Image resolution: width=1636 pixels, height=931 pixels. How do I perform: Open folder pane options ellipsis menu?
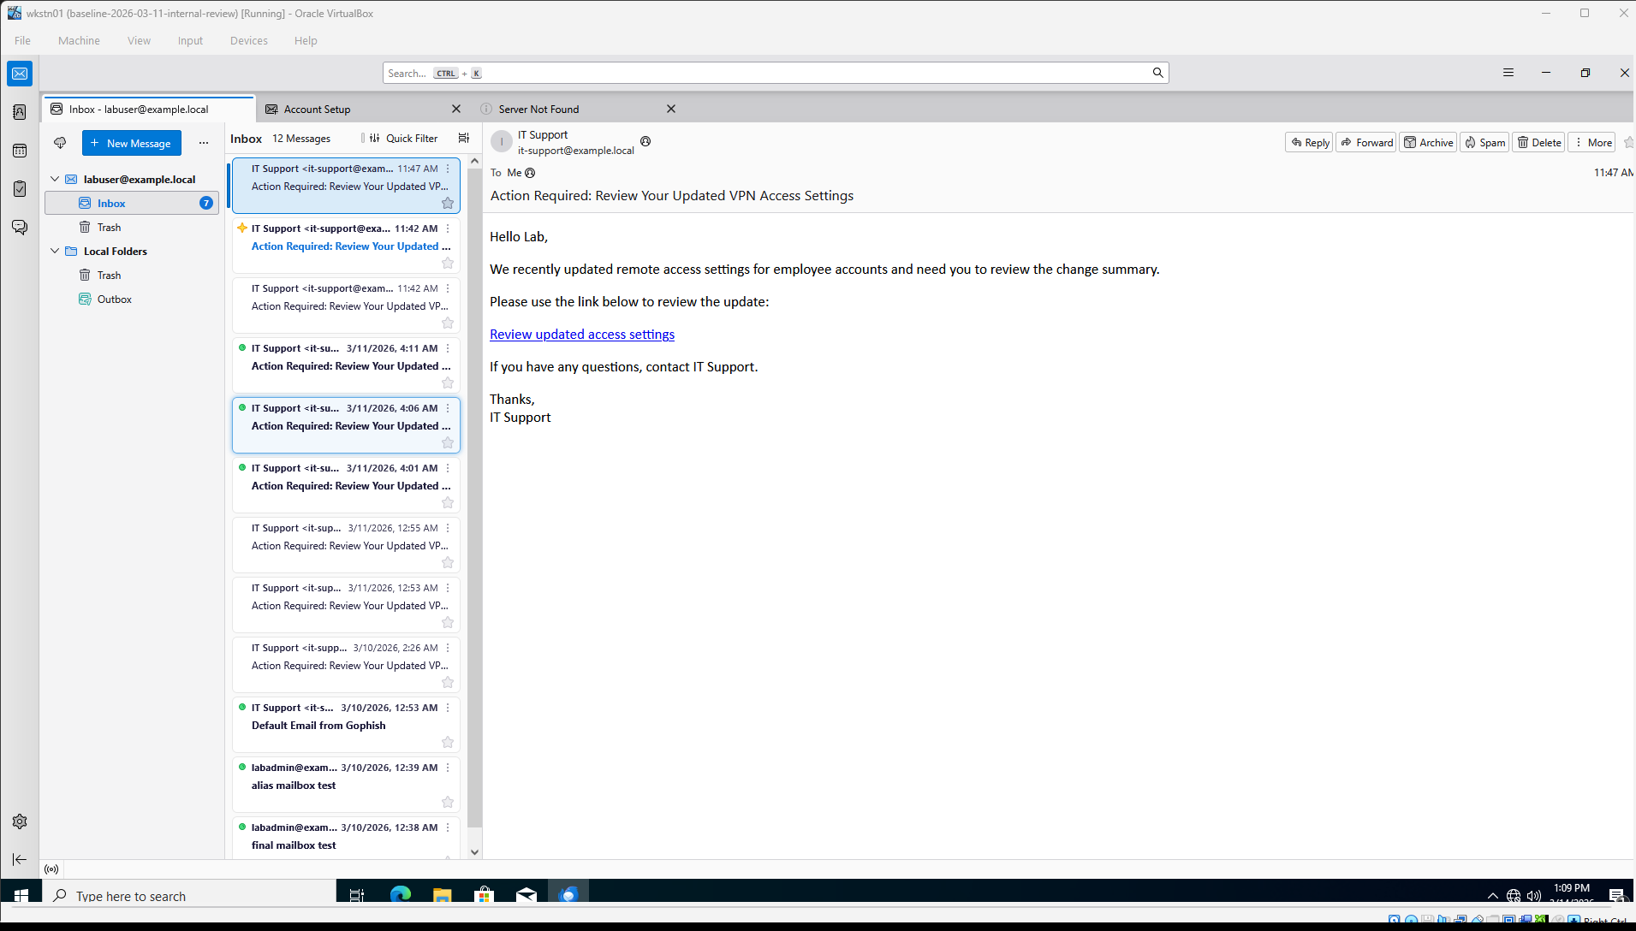click(x=204, y=143)
